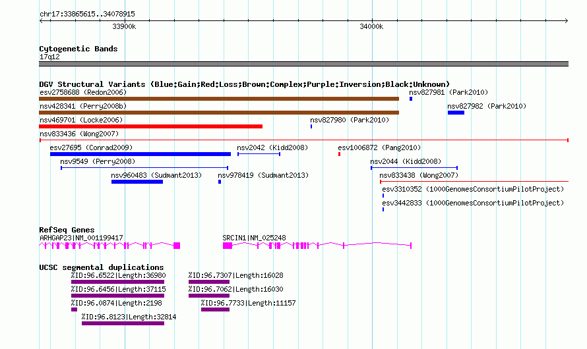587x349 pixels.
Task: Click nsv827981 (Park2010) variant label
Action: coord(448,92)
